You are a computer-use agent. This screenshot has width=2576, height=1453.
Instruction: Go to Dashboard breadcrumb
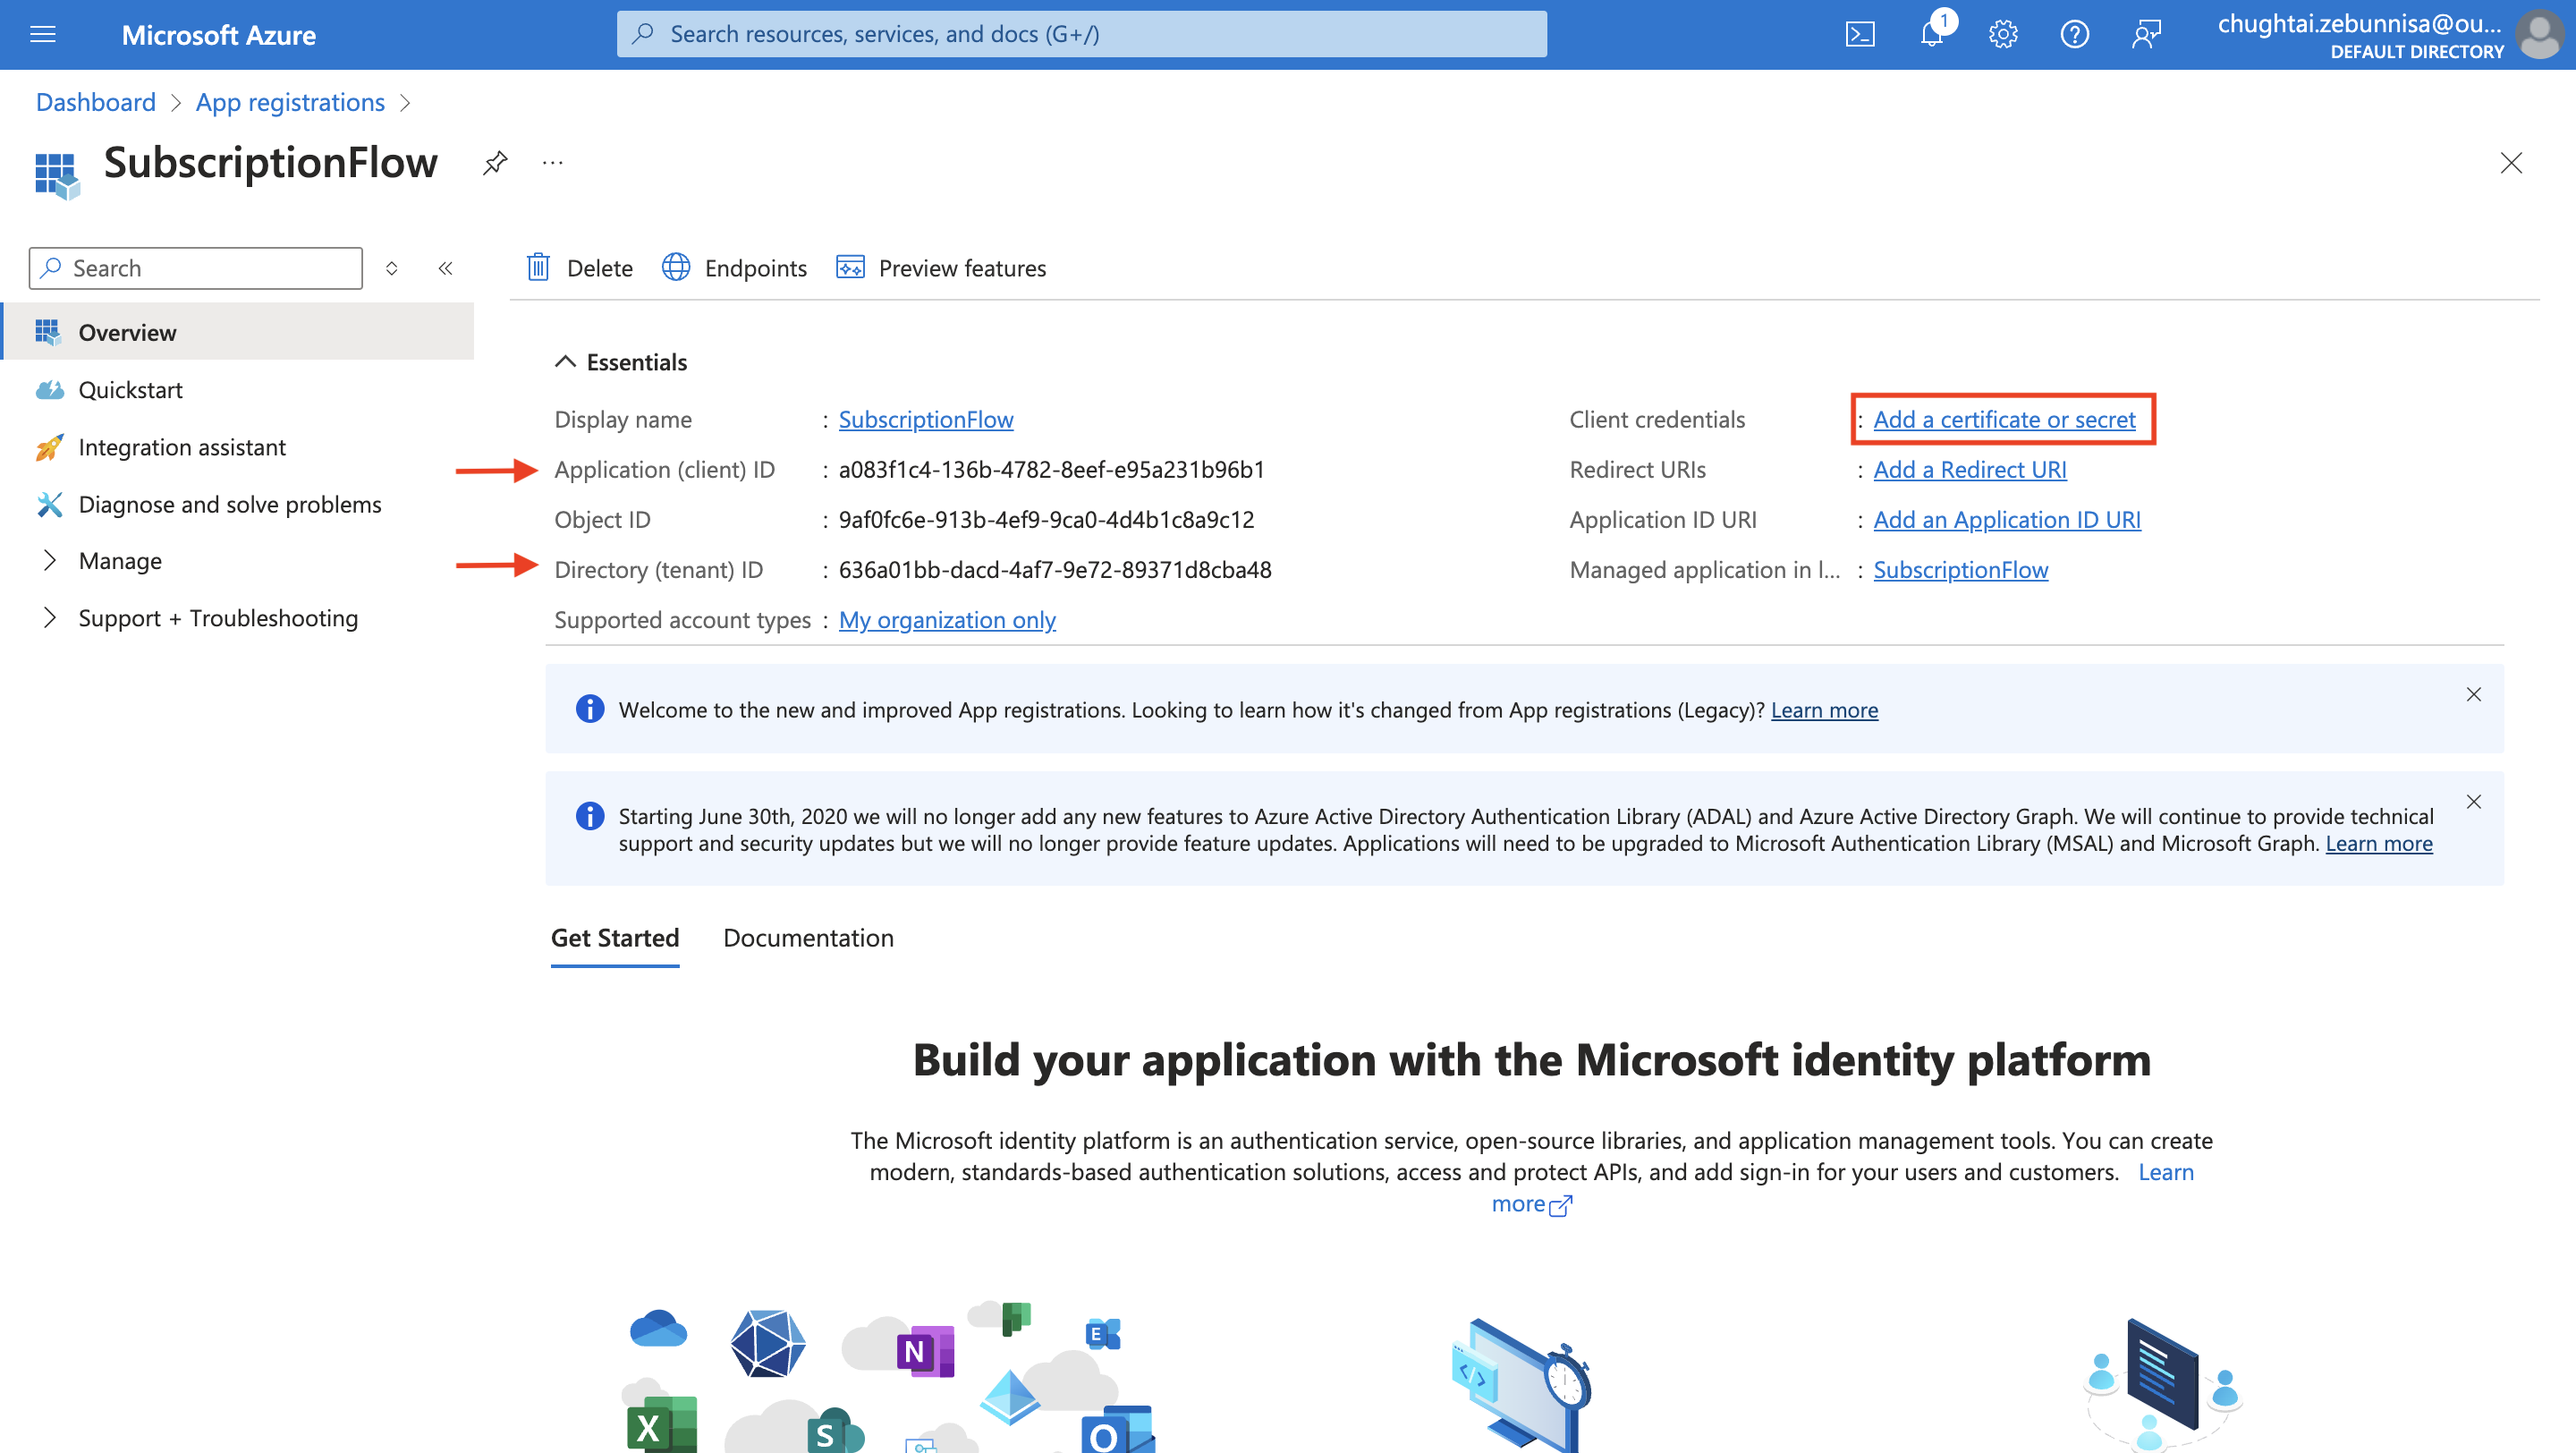(x=96, y=102)
